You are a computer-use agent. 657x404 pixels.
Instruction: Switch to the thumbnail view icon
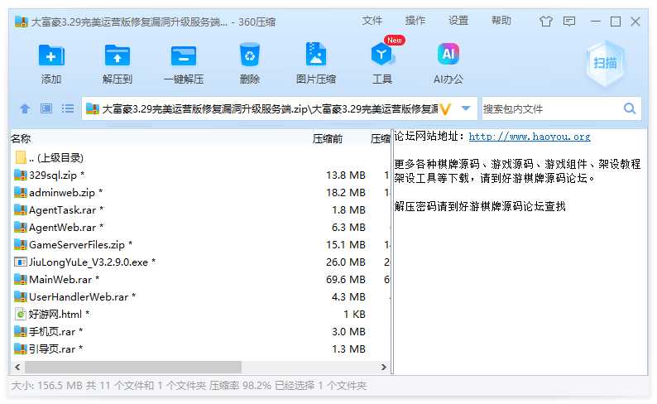[x=46, y=109]
